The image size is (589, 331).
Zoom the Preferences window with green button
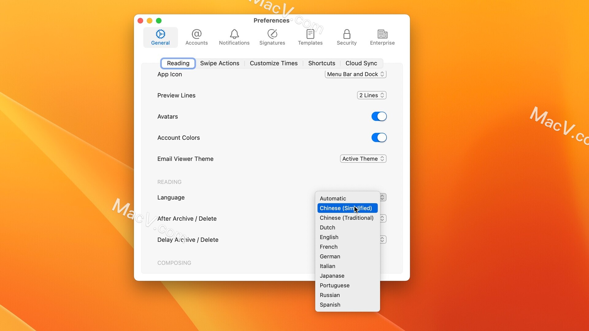tap(159, 21)
